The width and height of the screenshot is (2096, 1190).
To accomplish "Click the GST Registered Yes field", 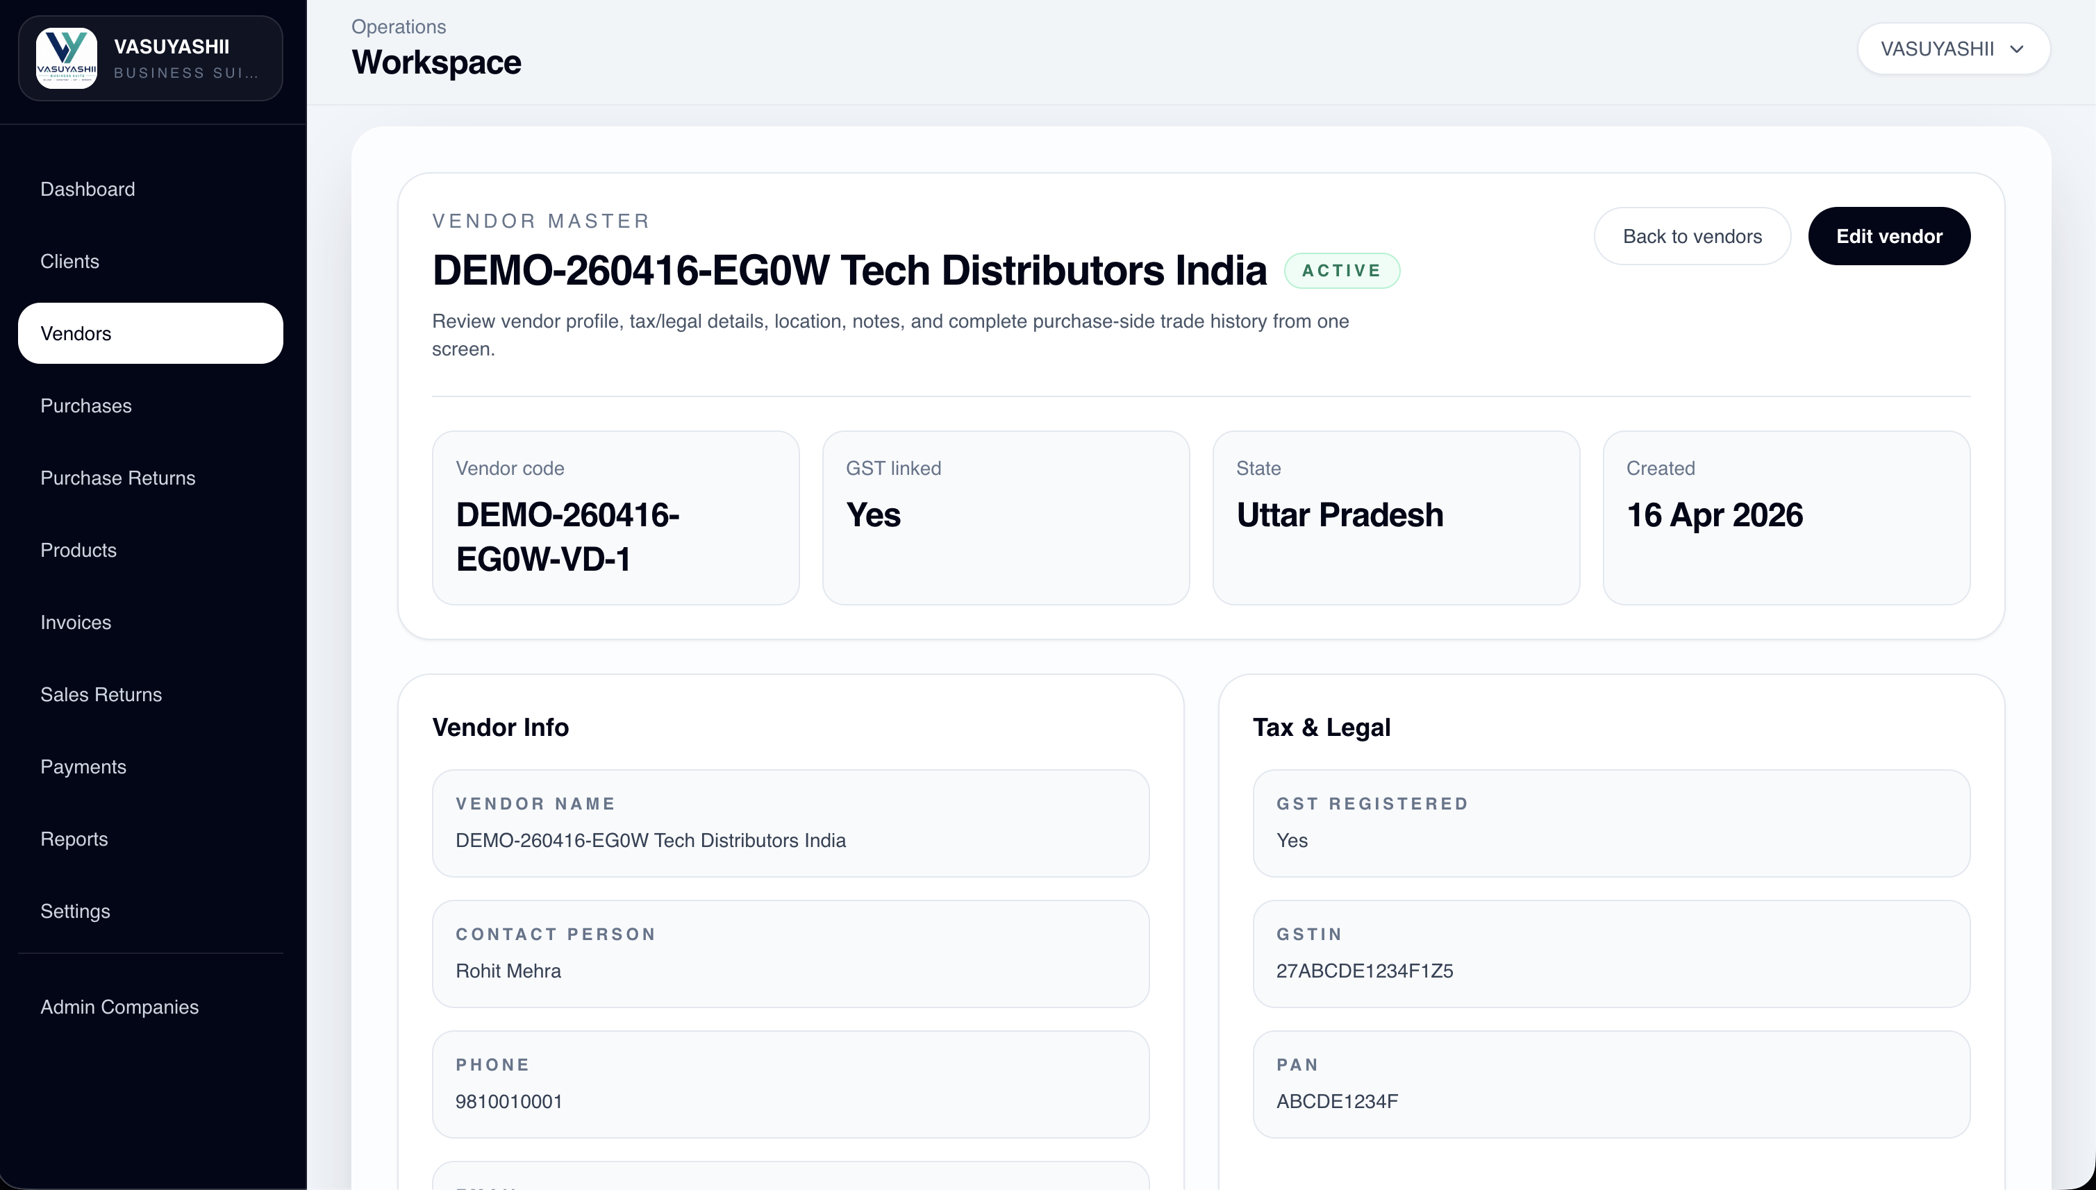I will [x=1611, y=824].
